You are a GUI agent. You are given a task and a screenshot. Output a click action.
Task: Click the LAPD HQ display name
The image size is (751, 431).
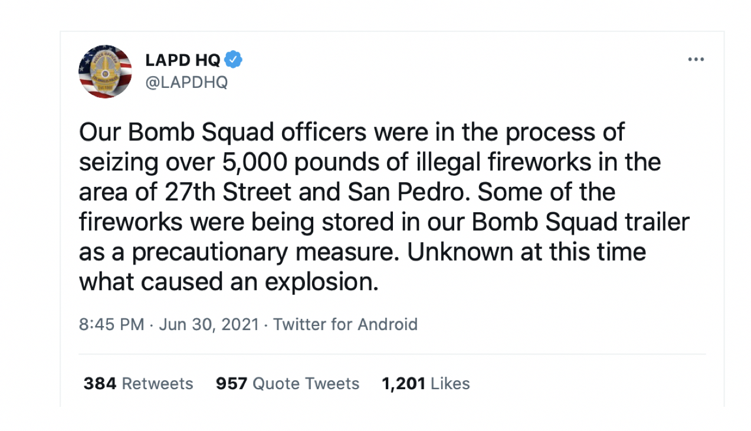tap(183, 59)
